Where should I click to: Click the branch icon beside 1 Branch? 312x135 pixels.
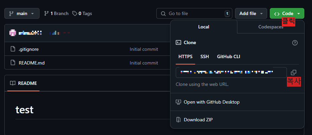46,13
